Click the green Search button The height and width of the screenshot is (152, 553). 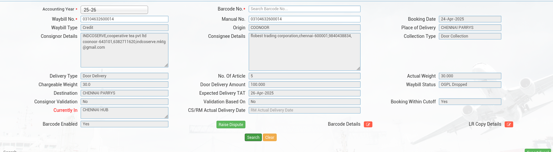[x=253, y=138]
